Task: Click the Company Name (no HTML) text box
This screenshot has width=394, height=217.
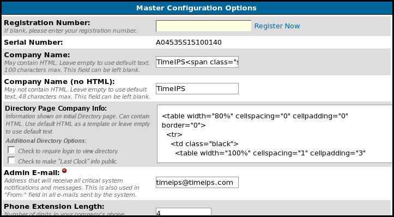Action: click(x=197, y=88)
